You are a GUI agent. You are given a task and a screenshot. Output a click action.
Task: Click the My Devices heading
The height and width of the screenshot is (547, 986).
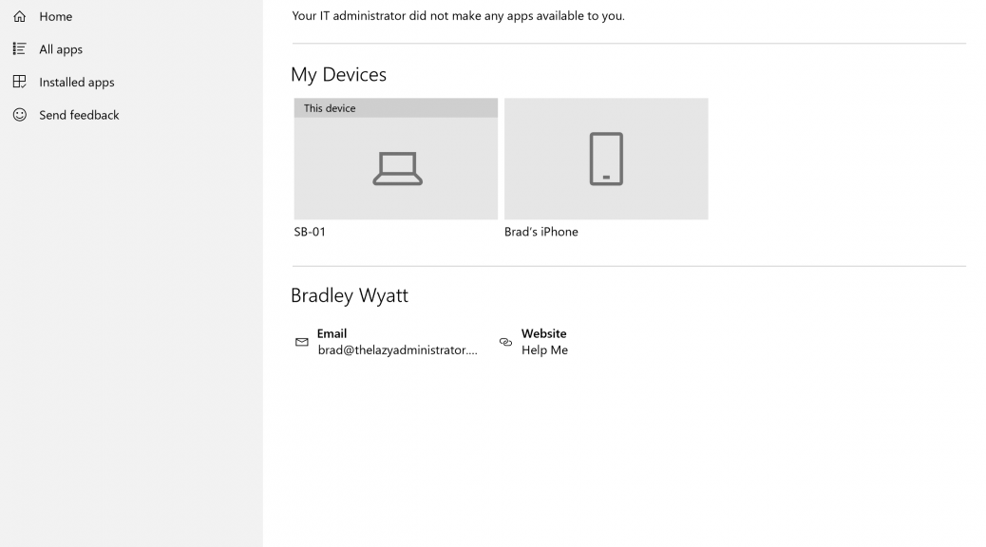tap(339, 75)
